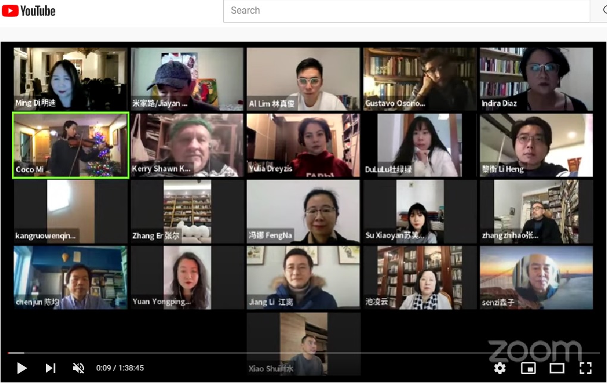Toggle theater mode

[556, 368]
